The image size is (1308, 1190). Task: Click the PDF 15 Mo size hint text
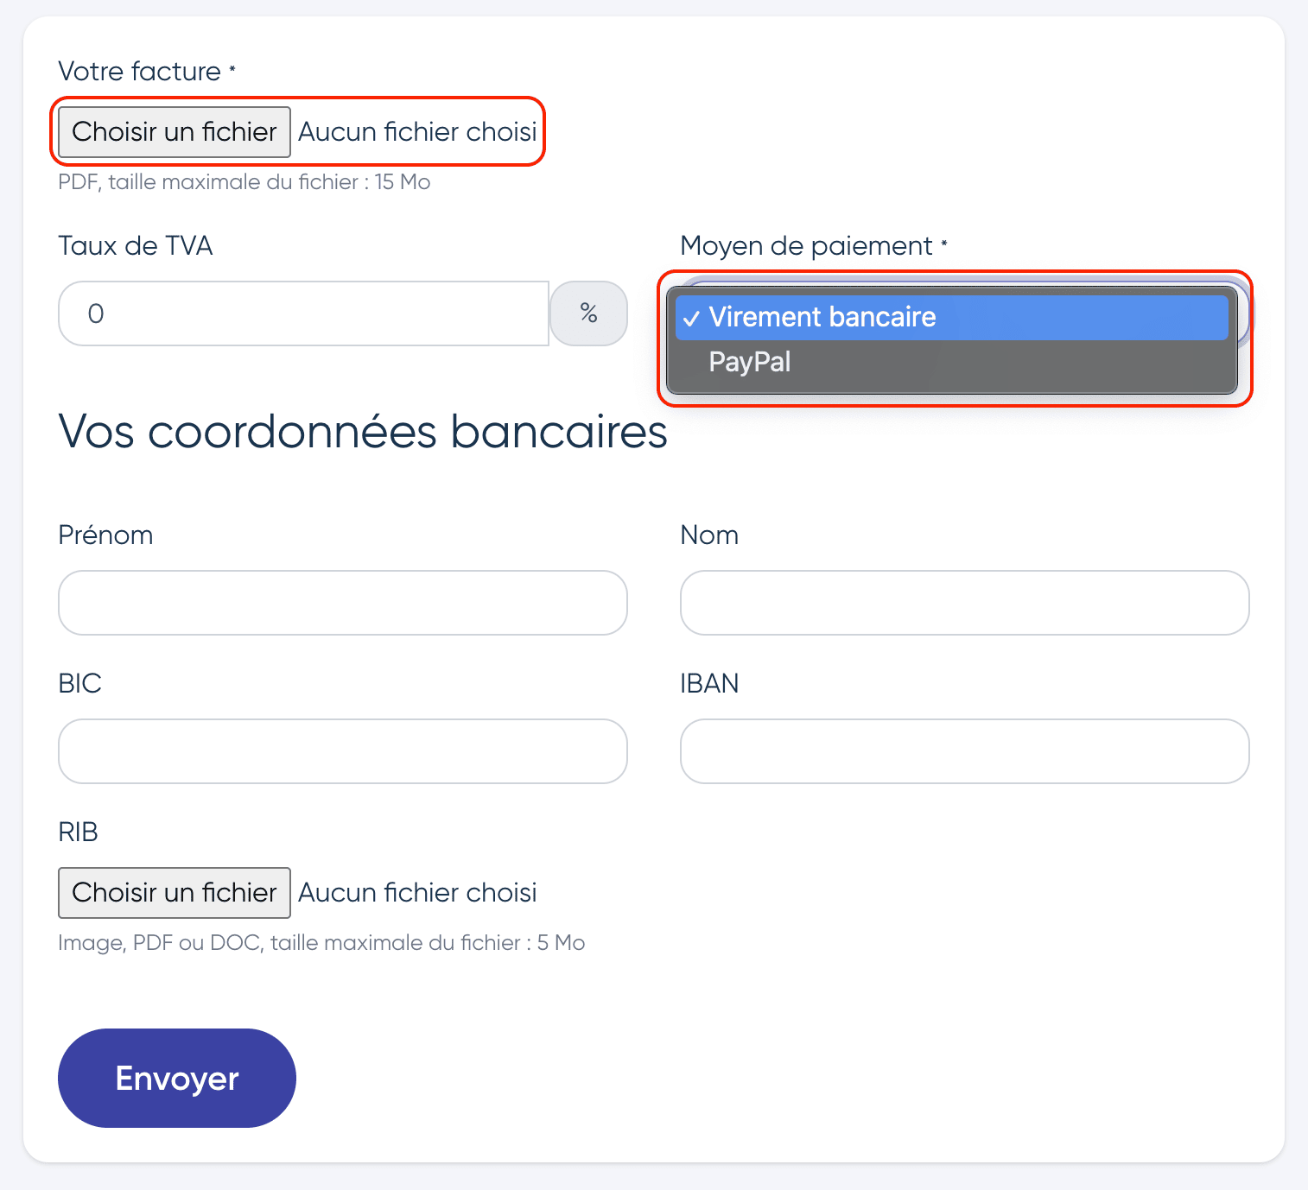click(x=244, y=182)
